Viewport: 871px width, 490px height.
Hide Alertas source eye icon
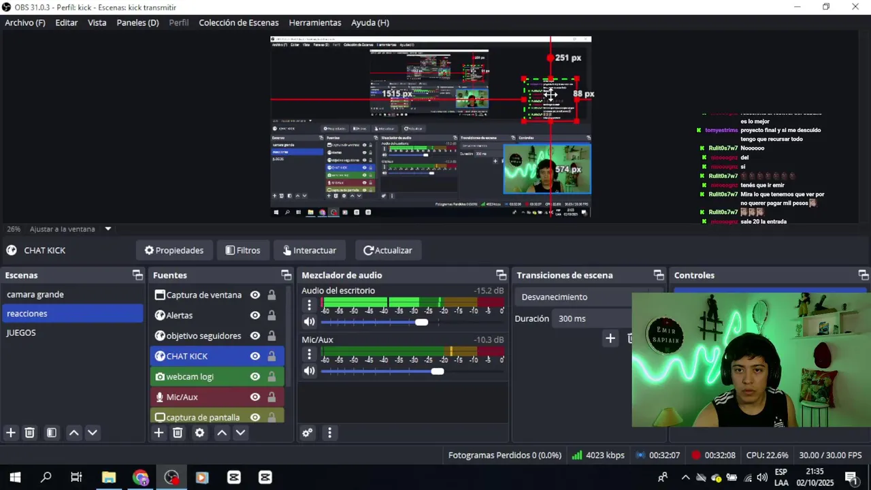(x=255, y=315)
